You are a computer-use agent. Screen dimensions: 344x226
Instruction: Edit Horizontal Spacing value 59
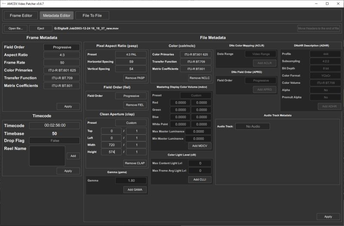(x=131, y=61)
